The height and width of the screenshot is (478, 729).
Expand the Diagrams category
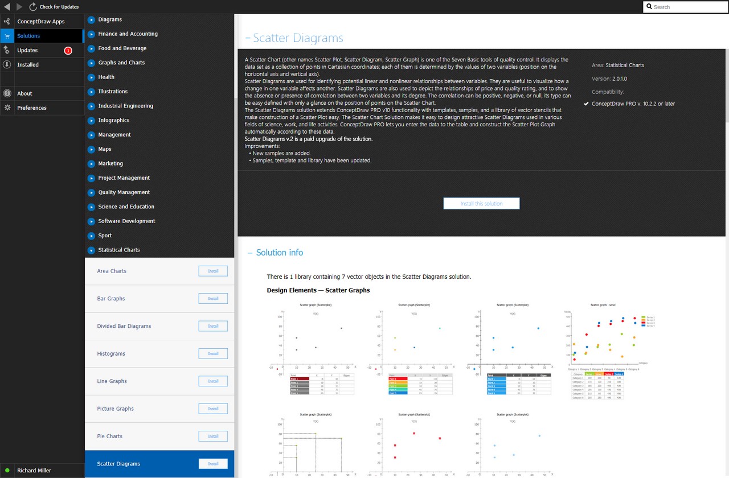(91, 19)
